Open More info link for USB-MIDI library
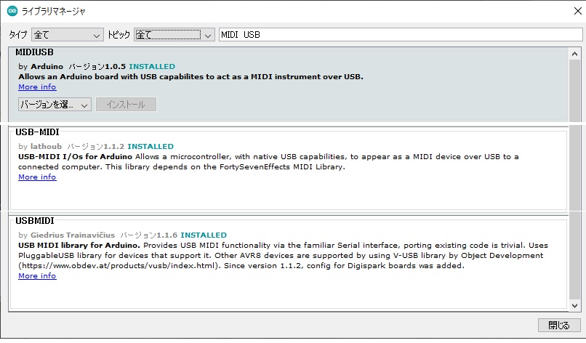586x343 pixels. click(37, 177)
